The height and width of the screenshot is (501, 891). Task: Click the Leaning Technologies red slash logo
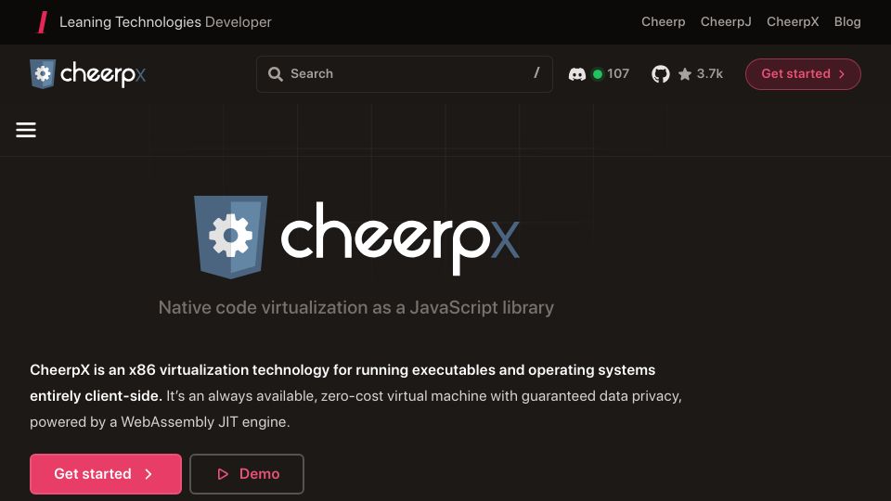42,22
